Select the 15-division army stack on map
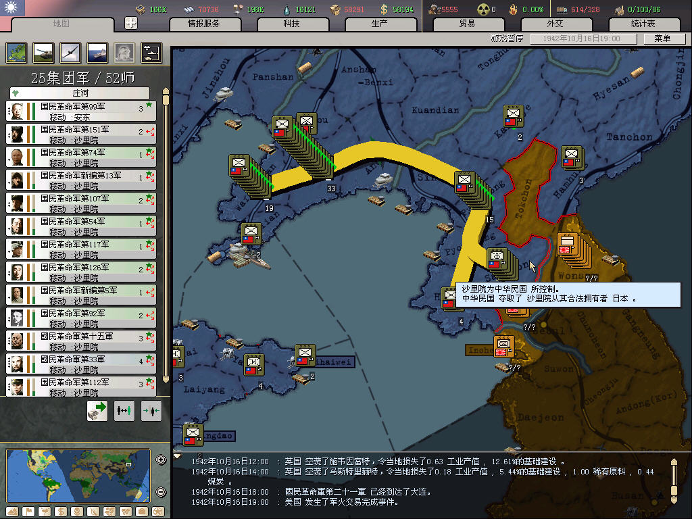The height and width of the screenshot is (519, 692). pos(474,190)
